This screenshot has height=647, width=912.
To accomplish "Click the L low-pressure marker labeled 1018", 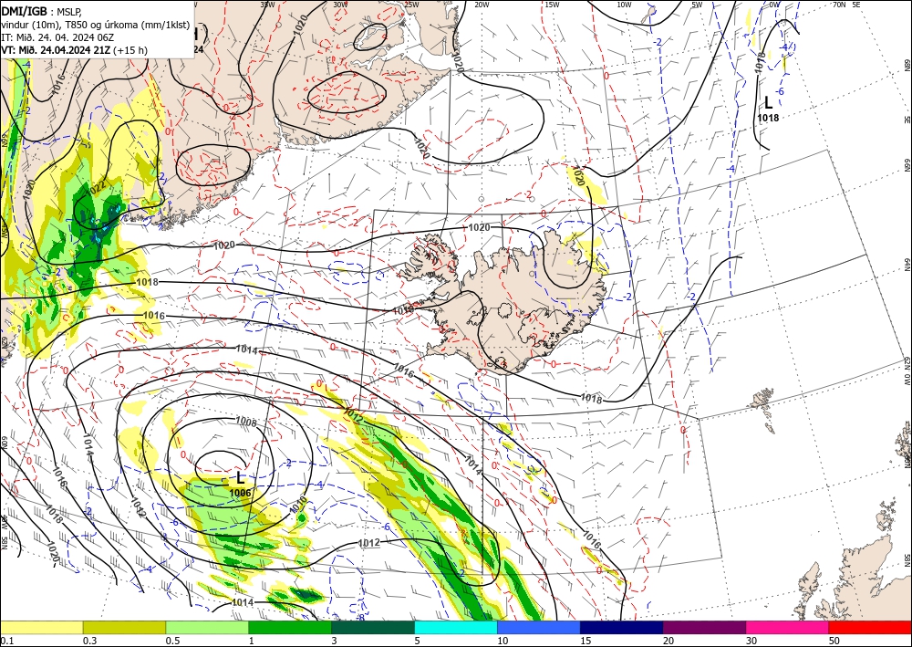I will point(768,103).
